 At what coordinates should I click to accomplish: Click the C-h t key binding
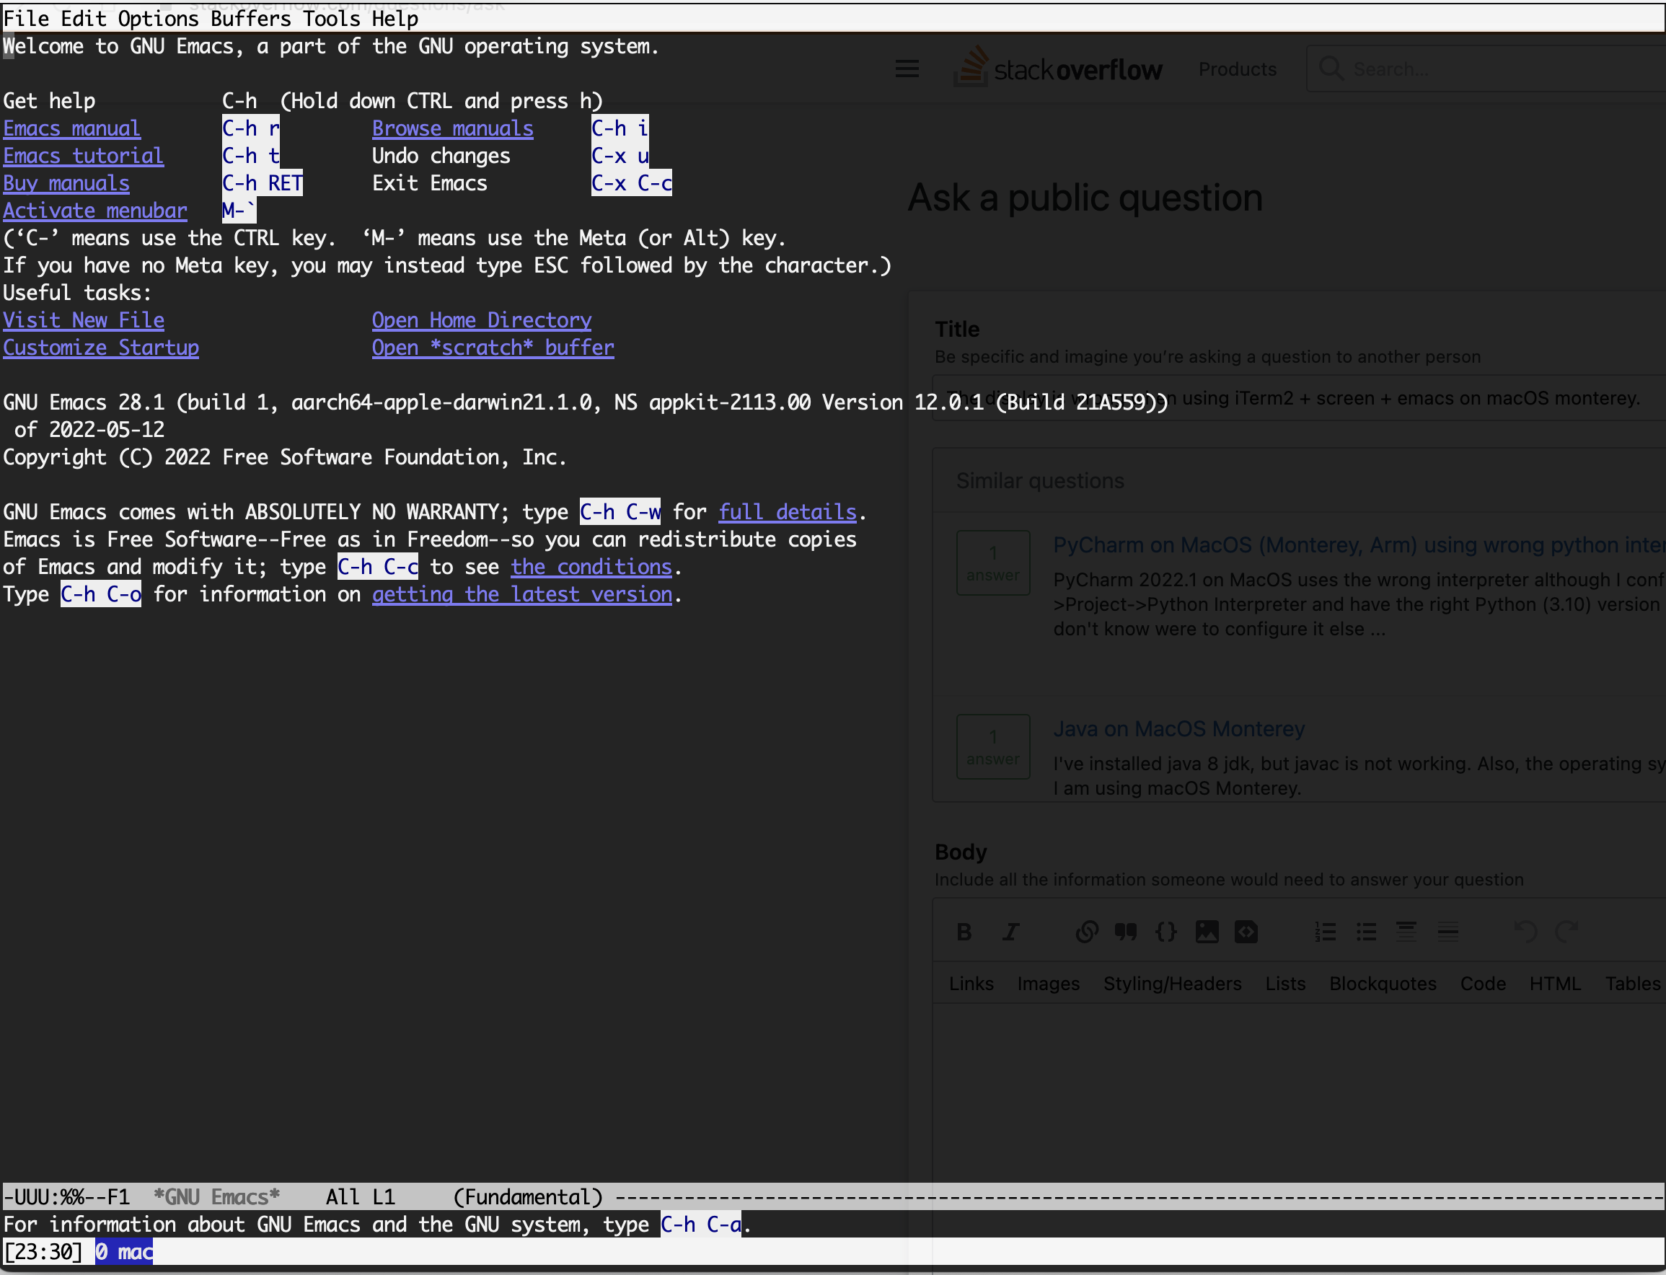coord(250,156)
